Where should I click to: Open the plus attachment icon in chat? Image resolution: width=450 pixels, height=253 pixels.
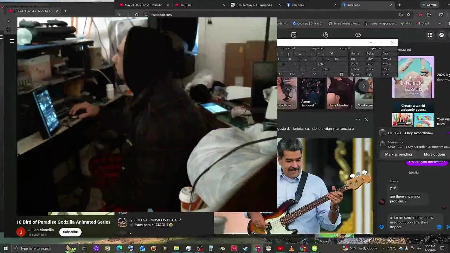381,227
